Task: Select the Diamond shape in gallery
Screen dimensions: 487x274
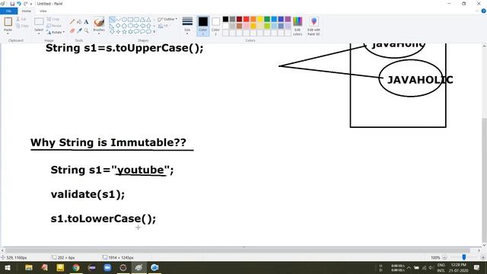Action: tap(118, 26)
